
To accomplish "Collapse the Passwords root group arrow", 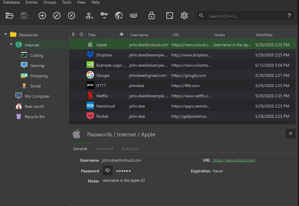I will coord(6,34).
